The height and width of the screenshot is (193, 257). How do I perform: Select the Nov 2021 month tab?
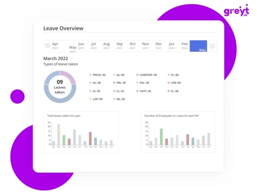pyautogui.click(x=145, y=46)
